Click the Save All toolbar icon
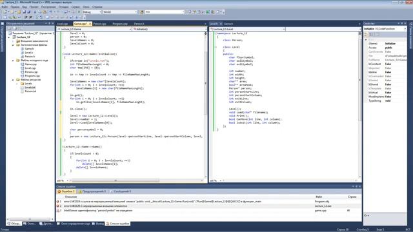Image resolution: width=413 pixels, height=232 pixels. (28, 12)
